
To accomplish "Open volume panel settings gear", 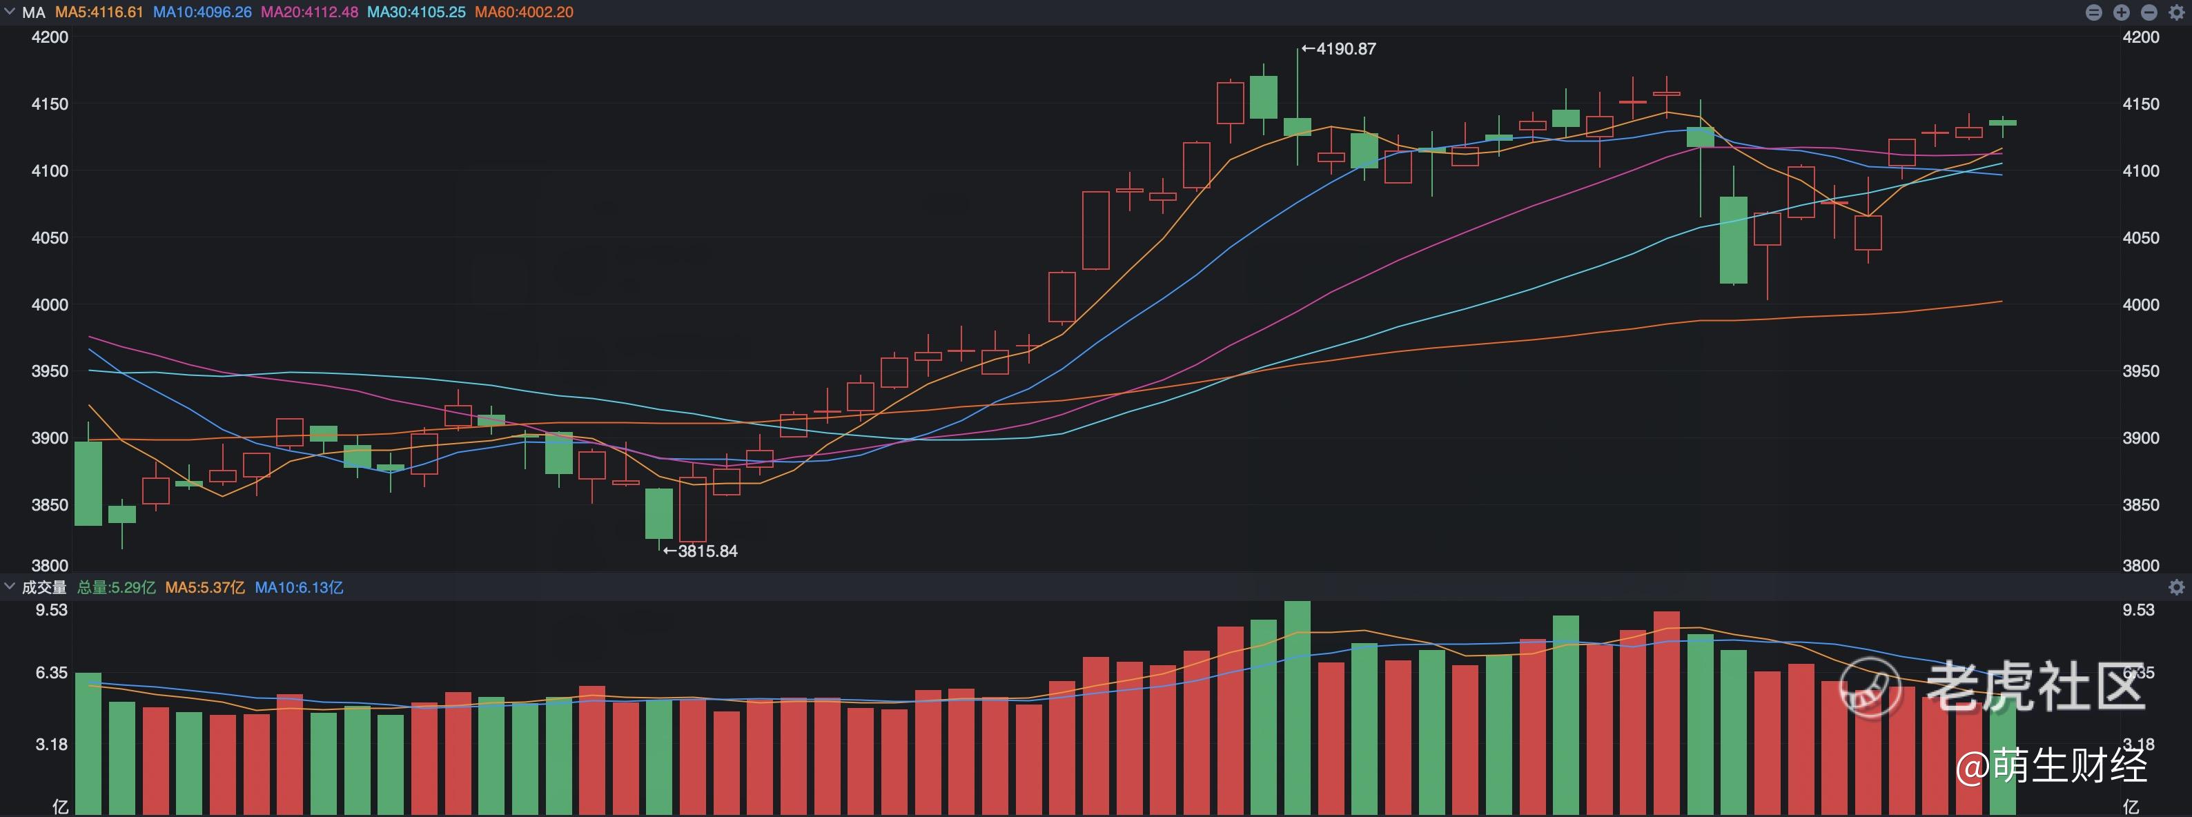I will pyautogui.click(x=2176, y=587).
